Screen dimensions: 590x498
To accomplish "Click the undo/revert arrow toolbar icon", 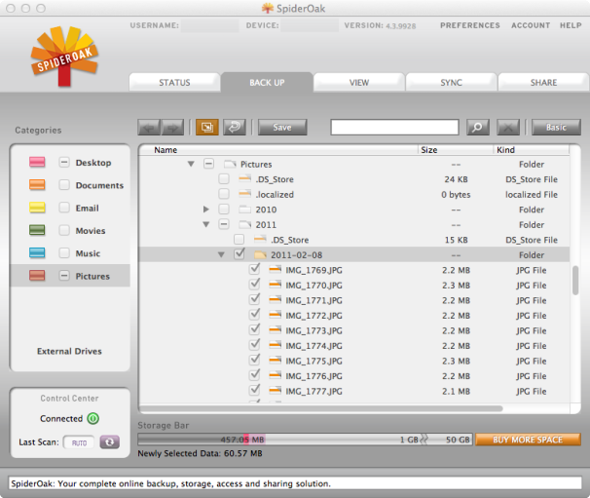I will coord(235,128).
